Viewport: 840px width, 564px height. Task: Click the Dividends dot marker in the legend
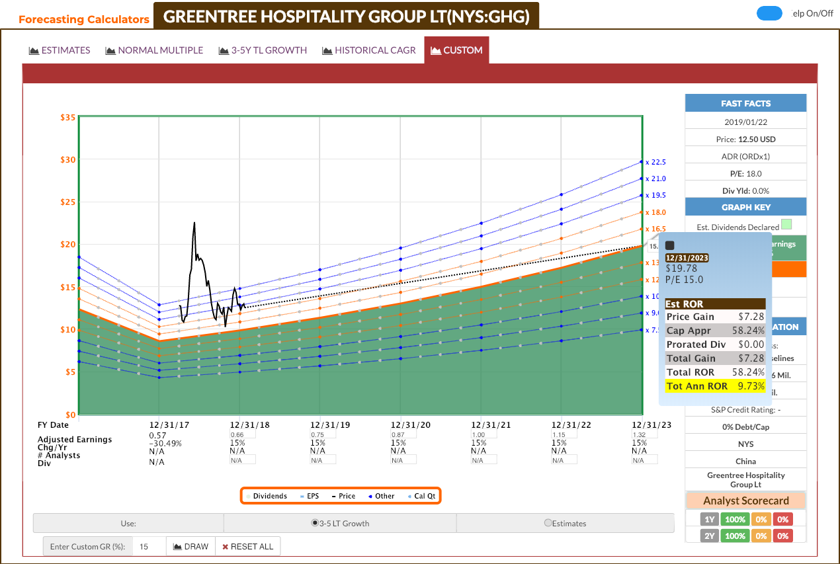(247, 496)
